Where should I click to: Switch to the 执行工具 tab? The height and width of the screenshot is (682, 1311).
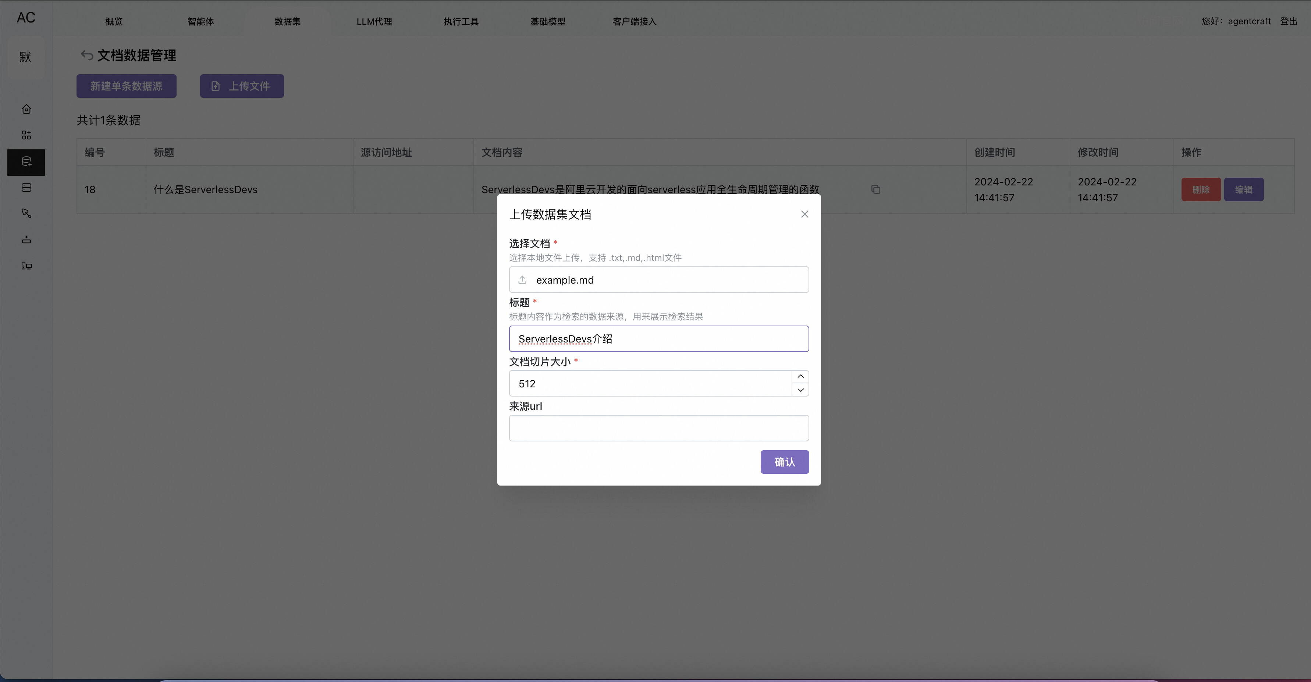point(461,21)
